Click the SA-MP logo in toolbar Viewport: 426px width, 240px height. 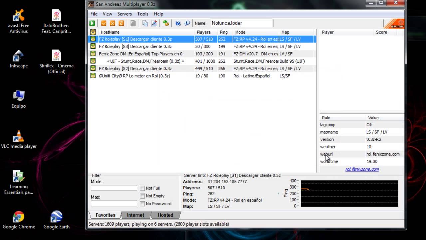(x=394, y=24)
